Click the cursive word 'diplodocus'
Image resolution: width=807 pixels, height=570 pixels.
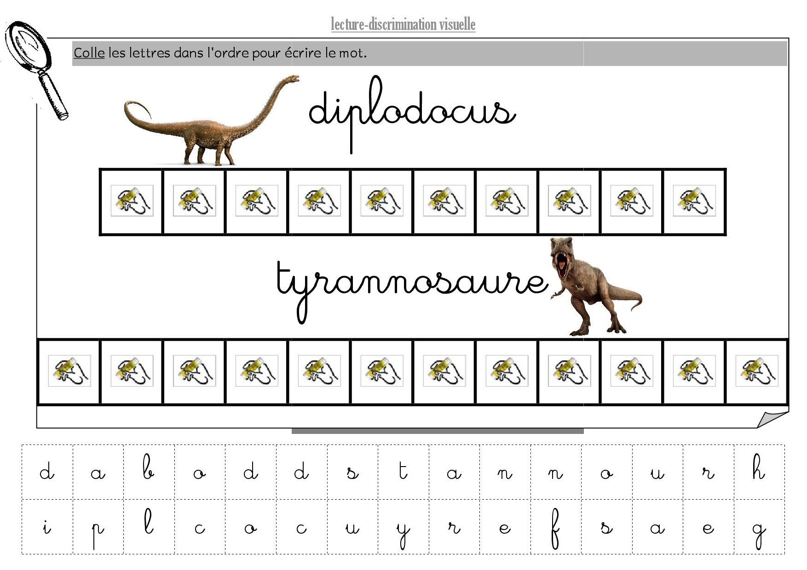pos(412,114)
